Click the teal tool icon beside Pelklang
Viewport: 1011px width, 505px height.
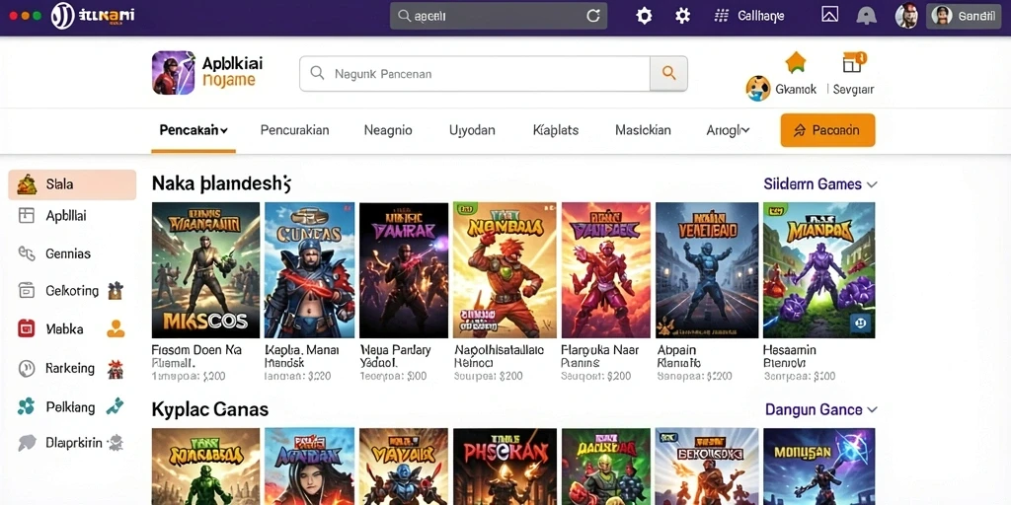115,405
